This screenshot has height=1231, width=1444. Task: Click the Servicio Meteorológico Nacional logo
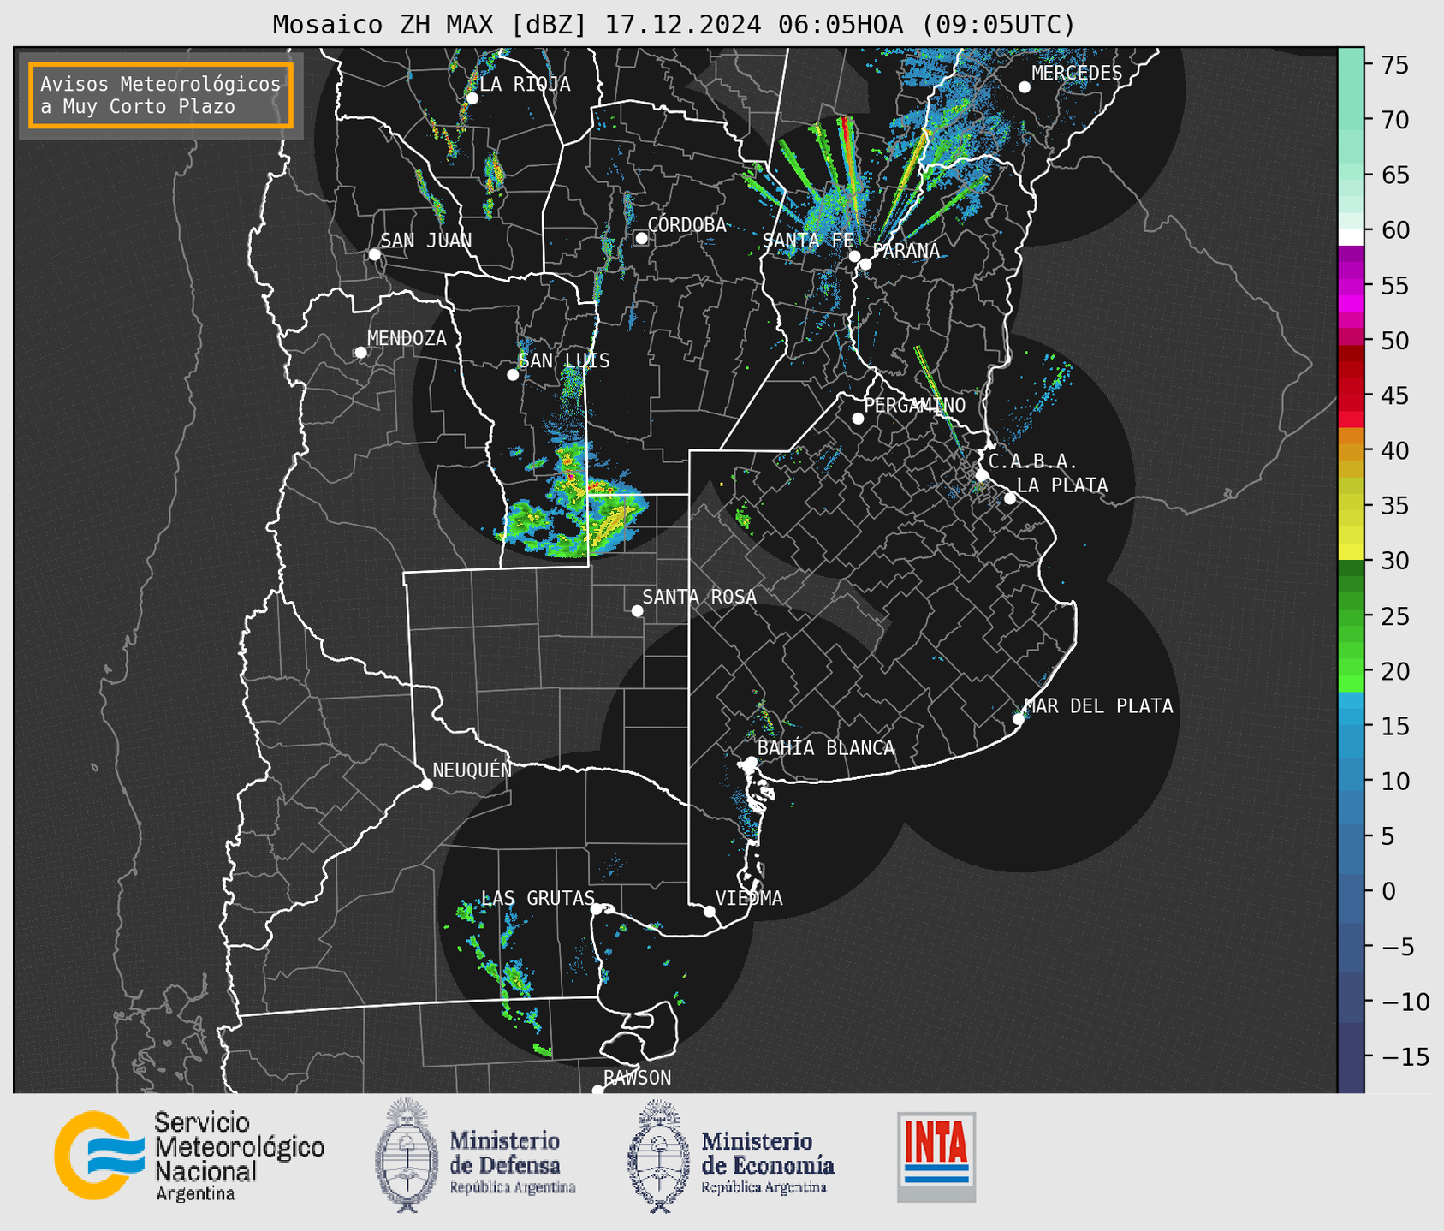click(189, 1155)
